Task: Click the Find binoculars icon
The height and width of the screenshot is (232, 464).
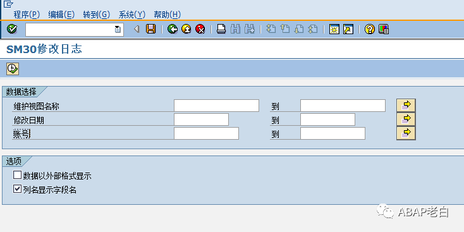Action: click(x=235, y=29)
